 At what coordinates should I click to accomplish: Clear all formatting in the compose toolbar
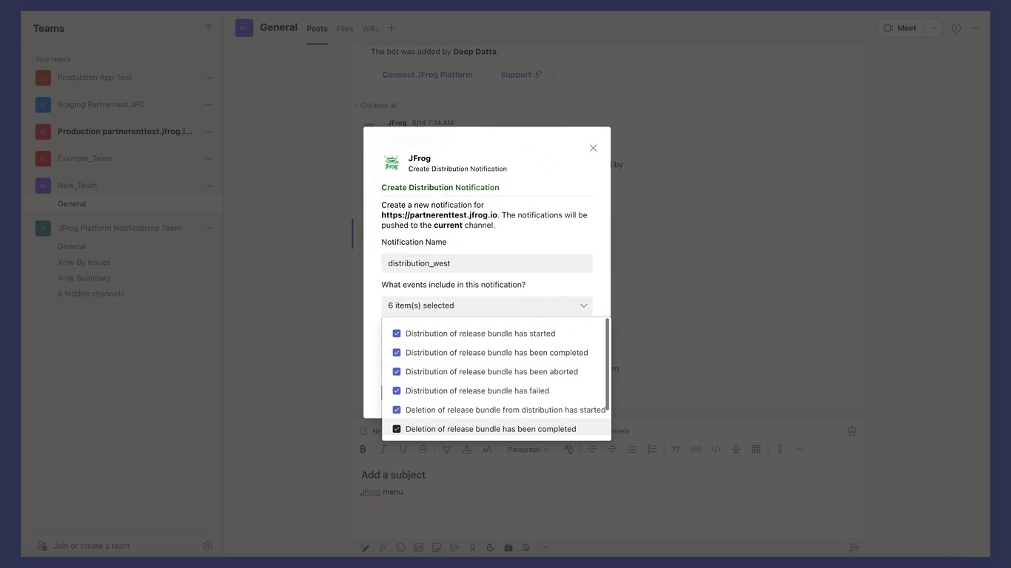pyautogui.click(x=568, y=449)
